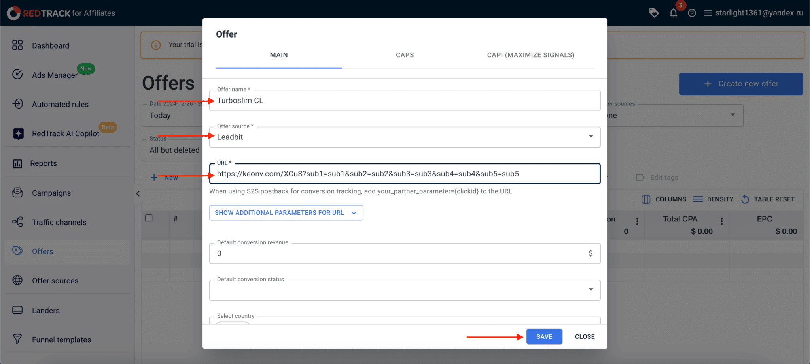
Task: Click the URL input field
Action: [405, 174]
